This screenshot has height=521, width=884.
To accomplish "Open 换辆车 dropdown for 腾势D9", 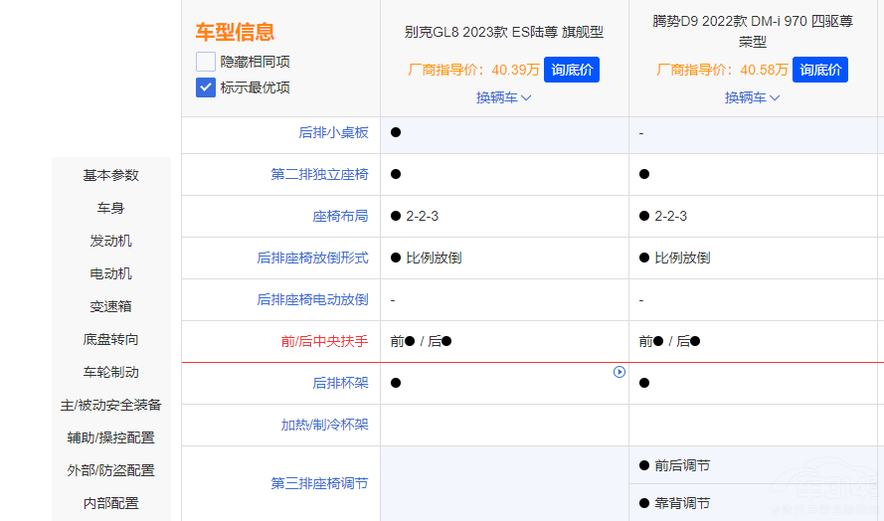I will (752, 97).
